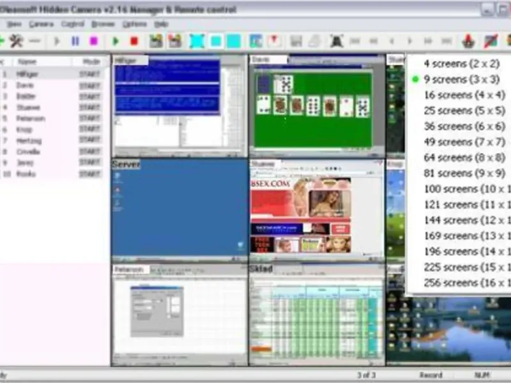Viewport: 511px width, 383px height.
Task: Open the settings tools wrench icon
Action: [15, 41]
